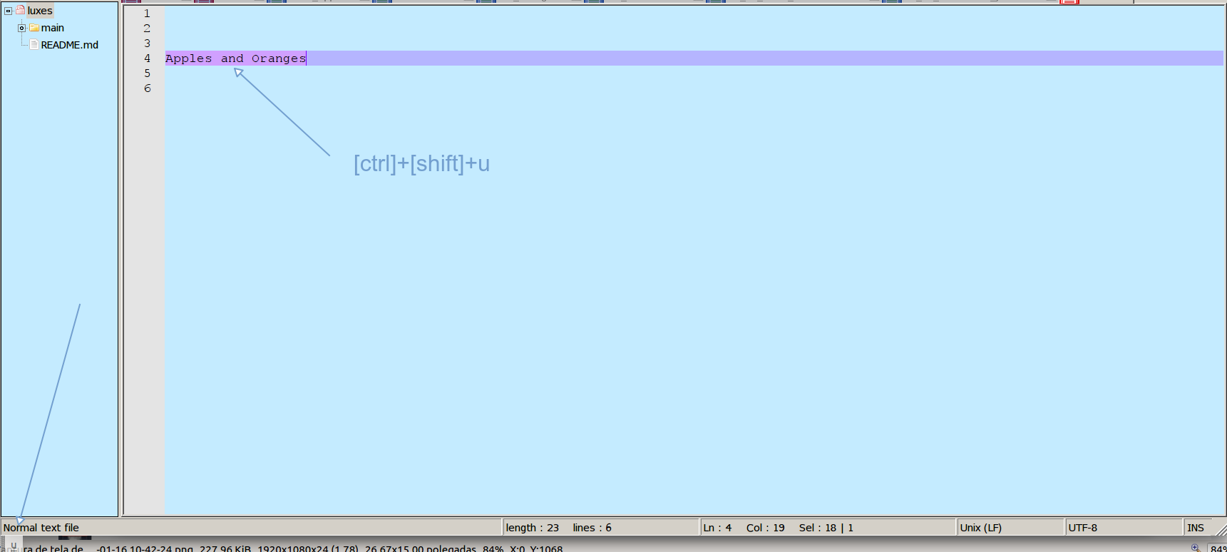Click the main folder icon
This screenshot has width=1227, height=552.
point(34,28)
